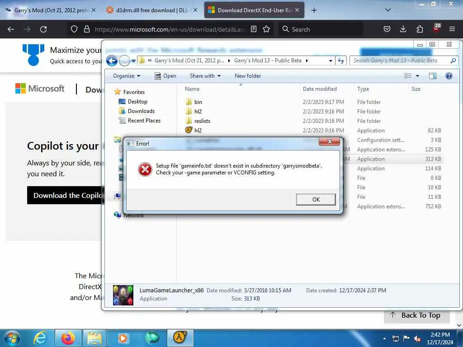Click the Half-Life 2 lambda taskbar icon
463x347 pixels.
(x=180, y=338)
